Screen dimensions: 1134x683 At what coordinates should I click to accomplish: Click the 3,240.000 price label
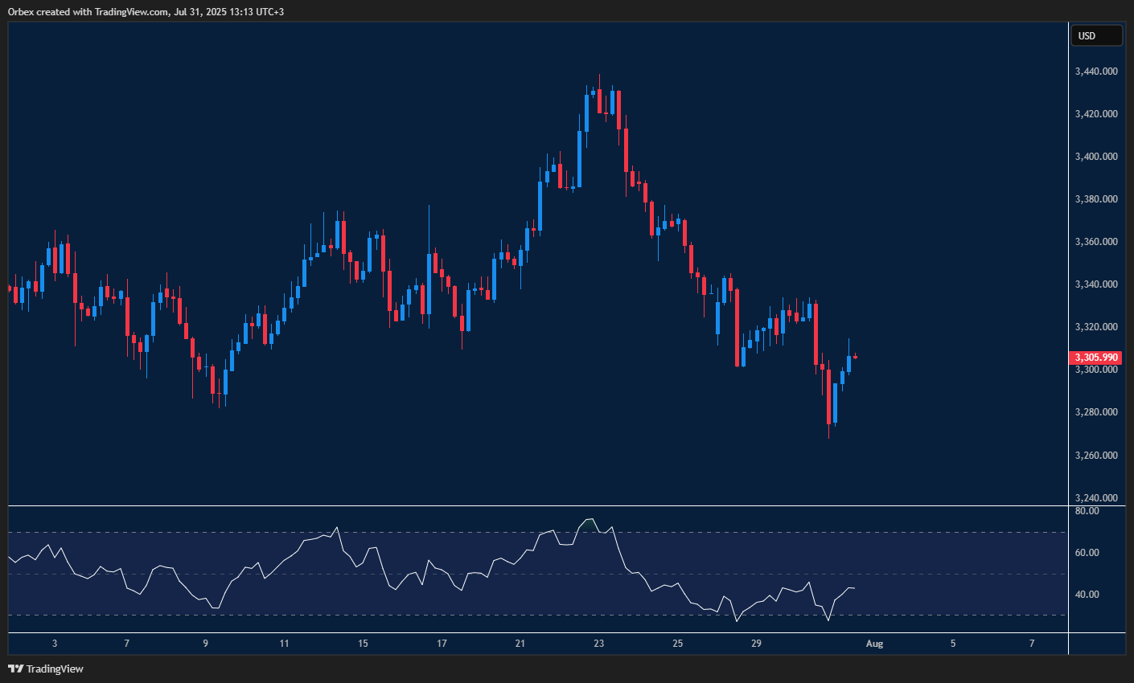pyautogui.click(x=1095, y=497)
